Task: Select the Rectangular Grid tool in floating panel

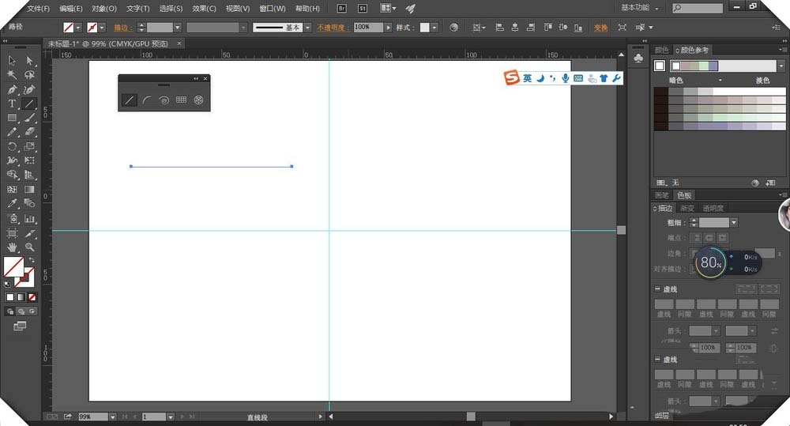Action: coord(181,100)
